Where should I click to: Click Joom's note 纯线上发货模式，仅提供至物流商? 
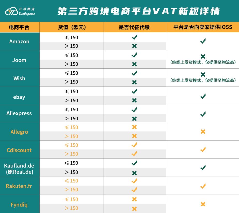click(203, 62)
